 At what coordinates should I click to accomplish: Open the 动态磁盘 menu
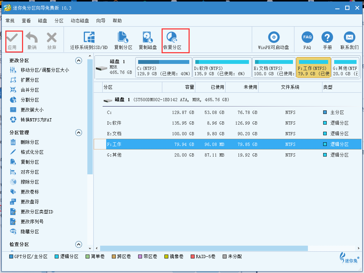pyautogui.click(x=80, y=21)
